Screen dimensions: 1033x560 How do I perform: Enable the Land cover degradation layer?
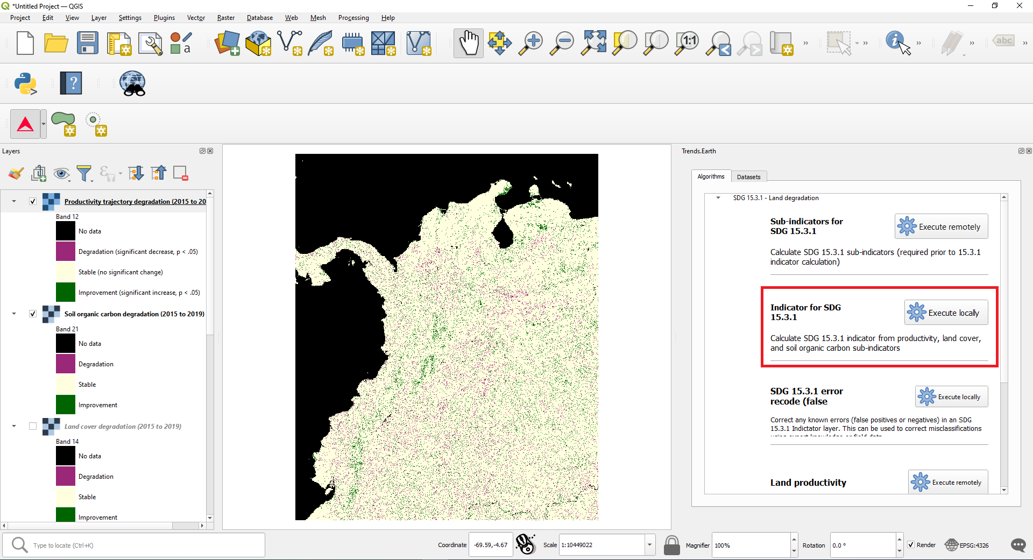[33, 426]
